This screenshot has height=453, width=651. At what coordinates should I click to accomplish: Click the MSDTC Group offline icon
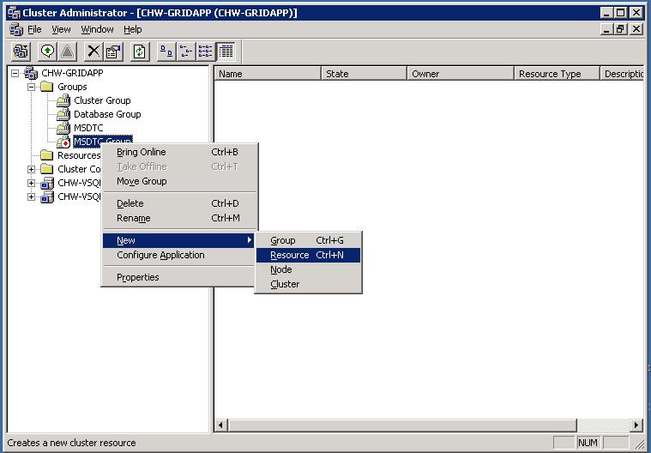tap(63, 142)
